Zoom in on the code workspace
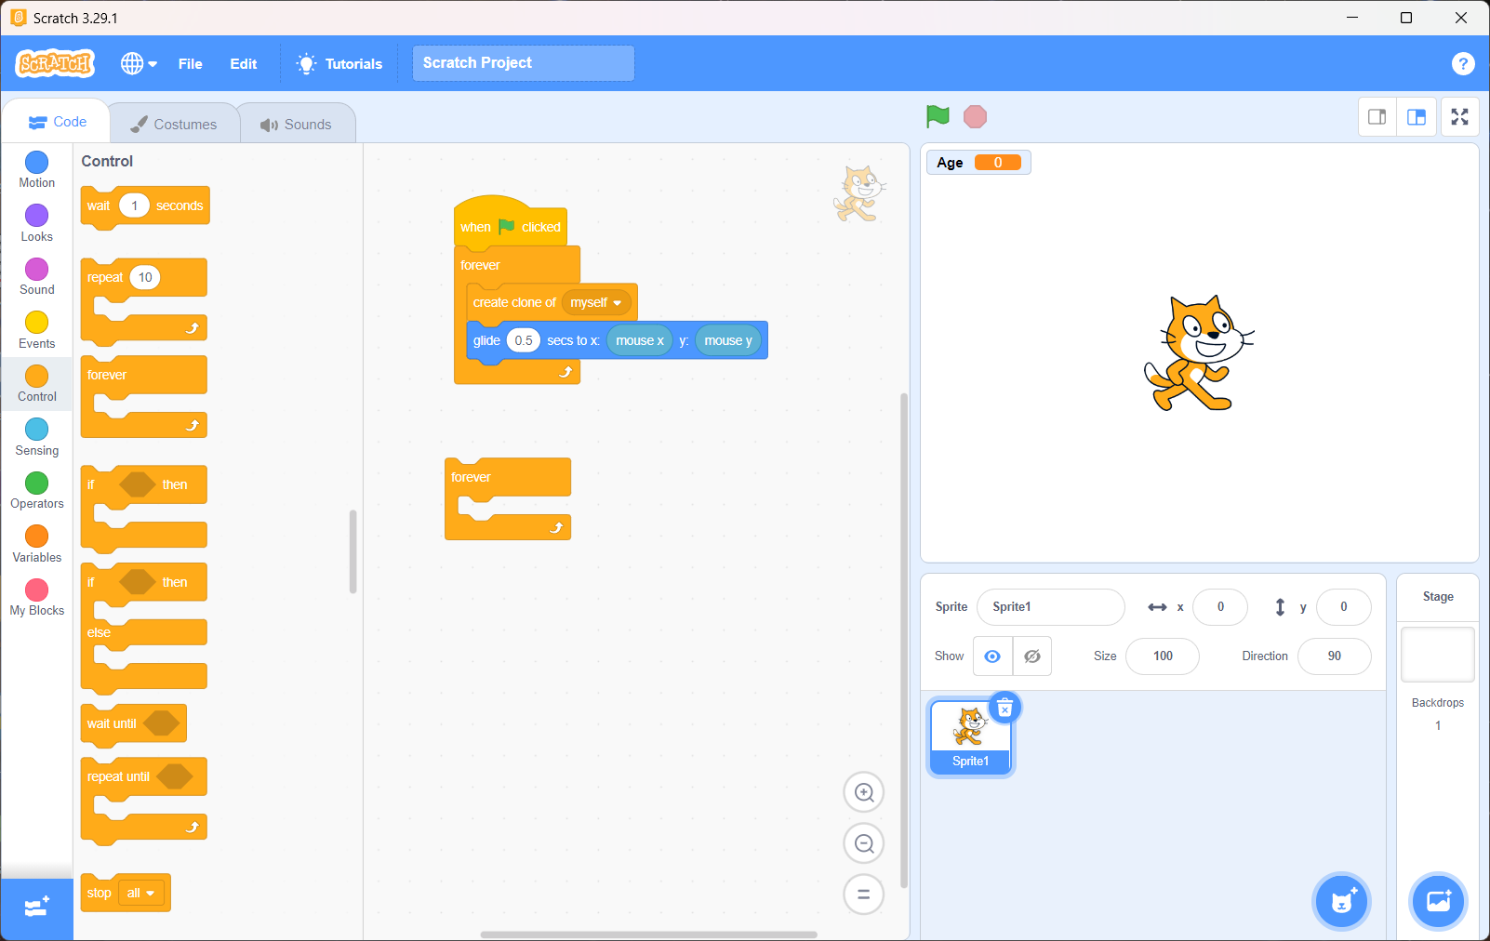Image resolution: width=1490 pixels, height=941 pixels. (x=863, y=793)
